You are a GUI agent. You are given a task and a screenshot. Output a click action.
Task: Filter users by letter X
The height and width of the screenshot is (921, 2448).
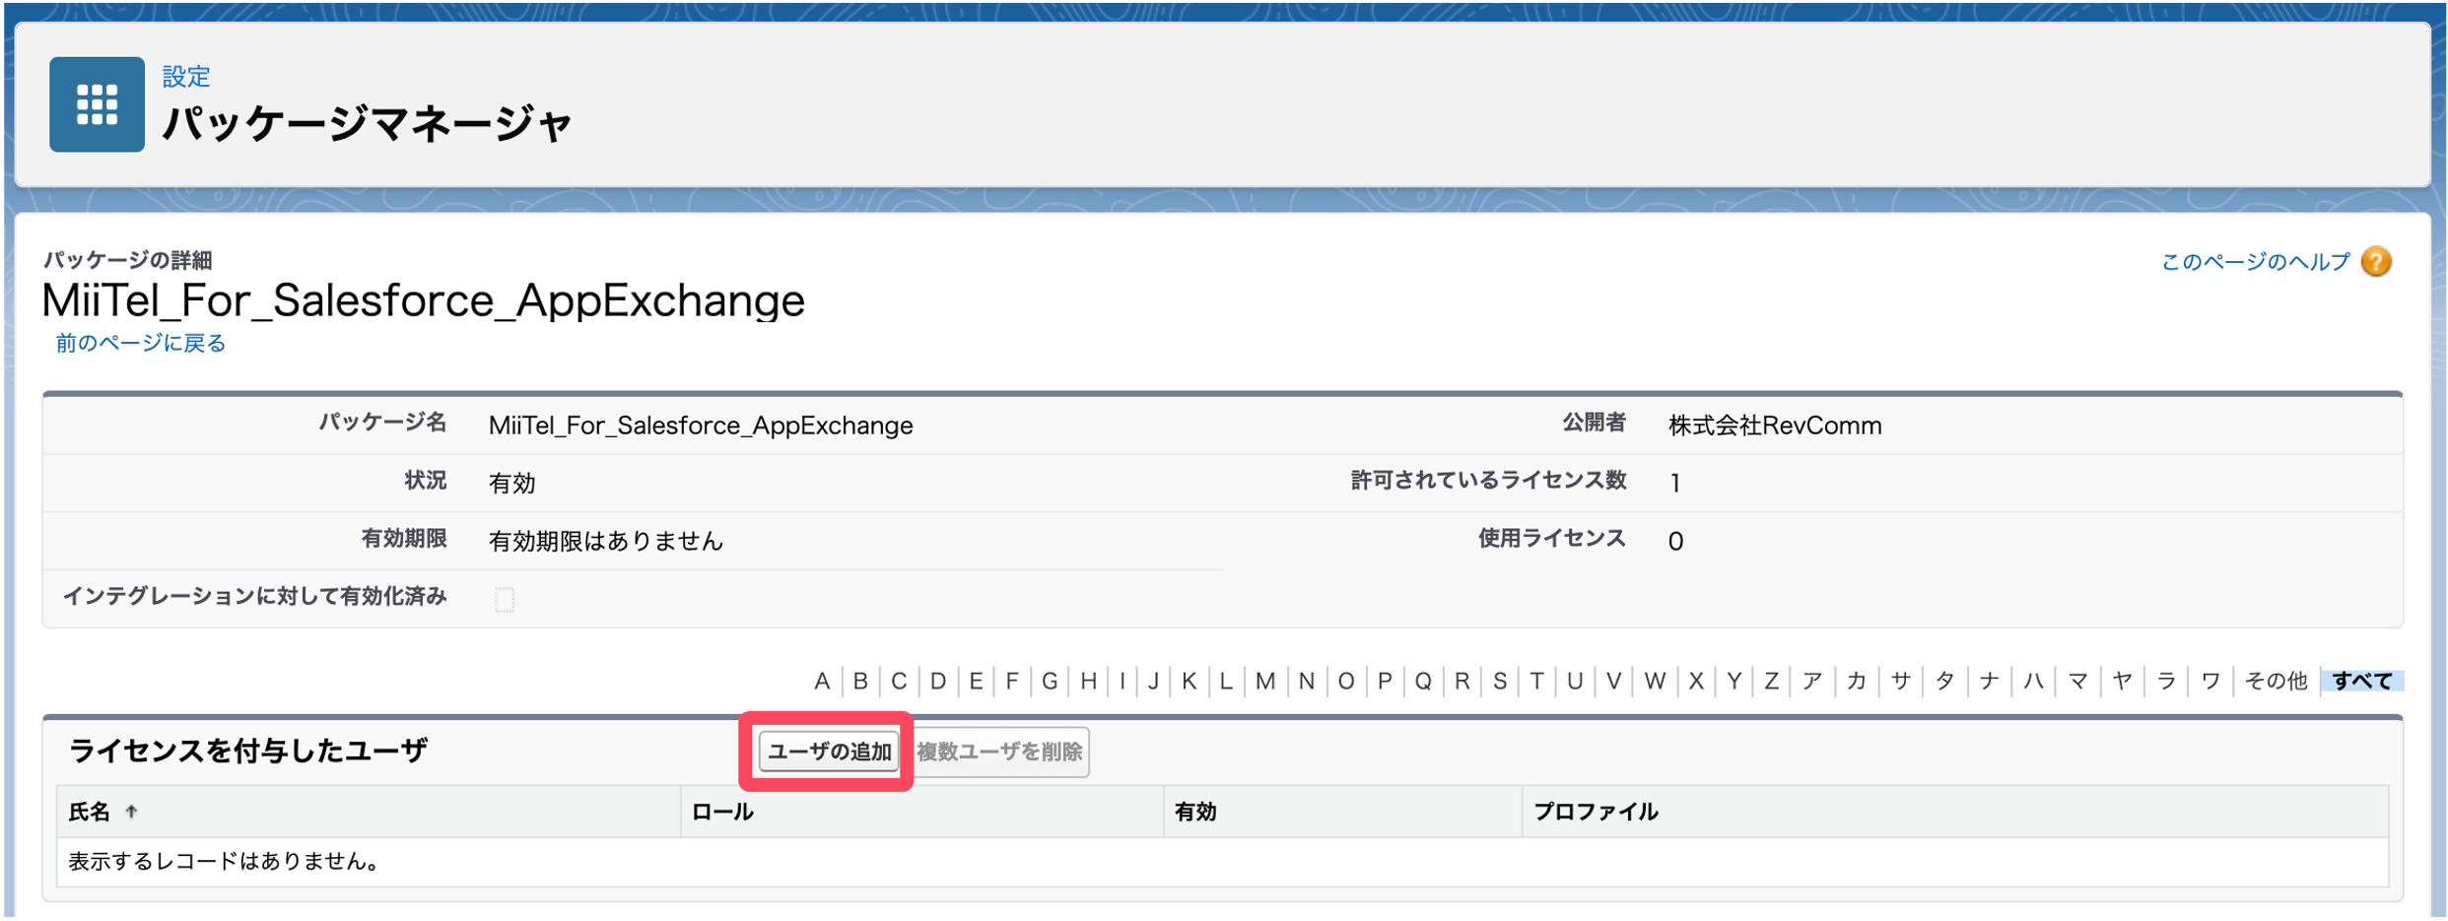point(1696,681)
